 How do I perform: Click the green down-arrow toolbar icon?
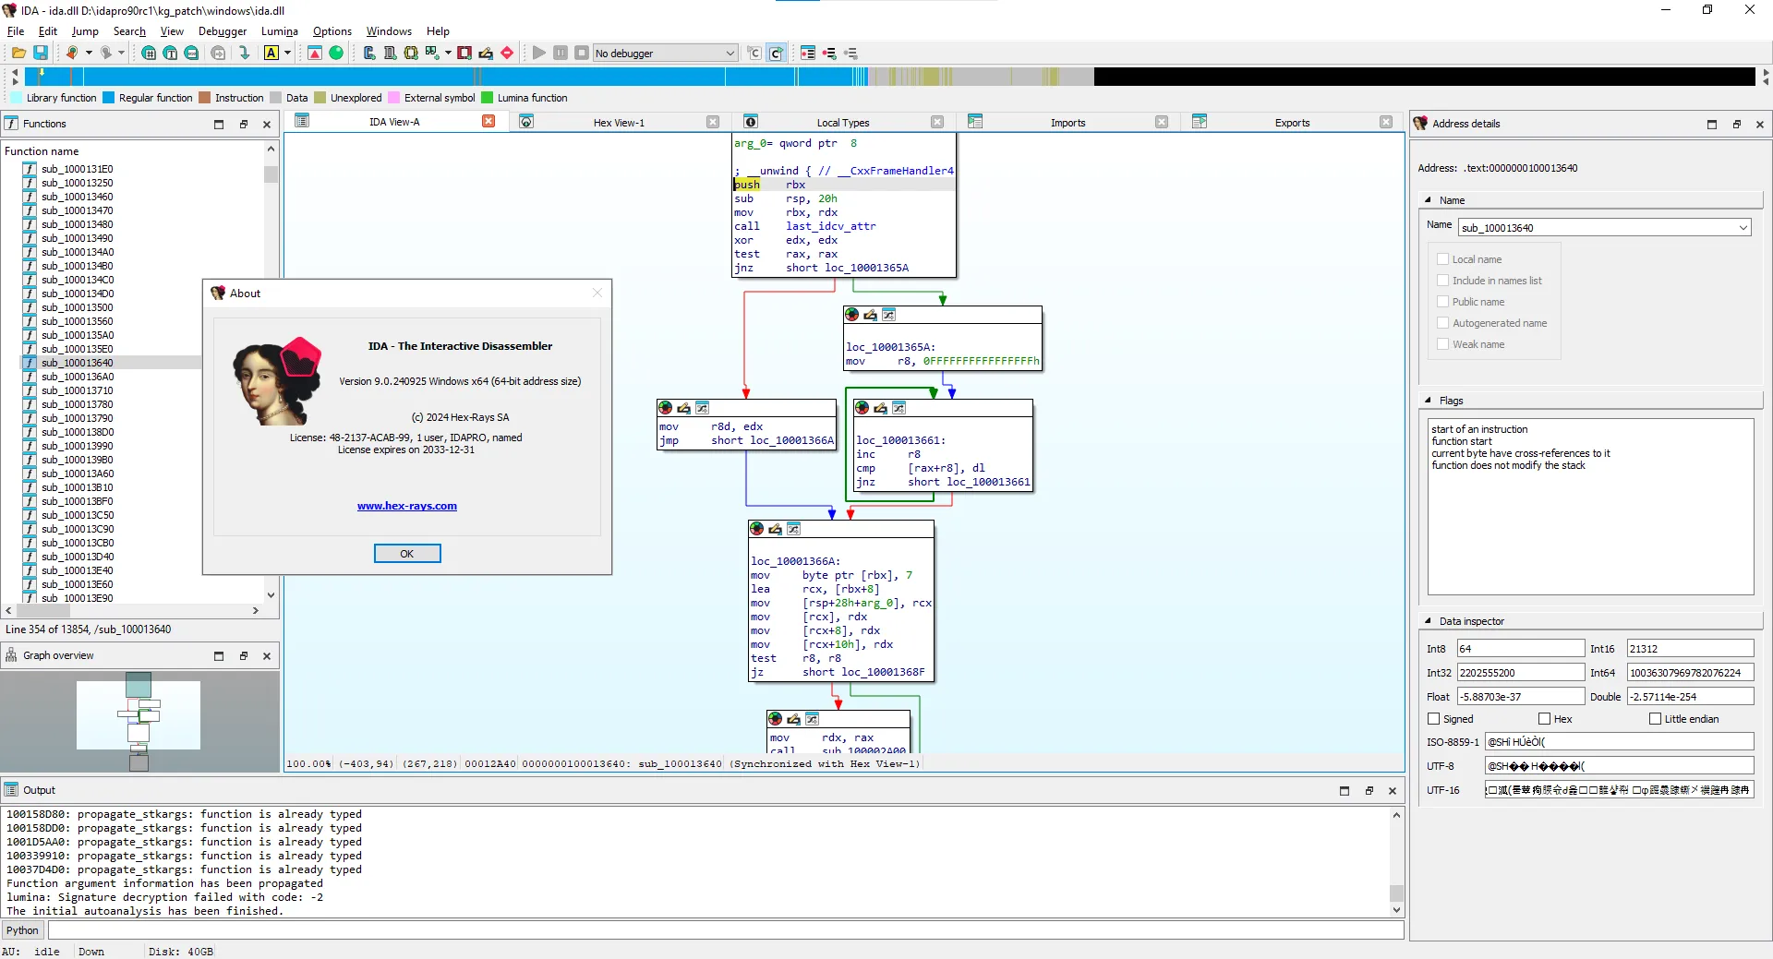click(244, 54)
